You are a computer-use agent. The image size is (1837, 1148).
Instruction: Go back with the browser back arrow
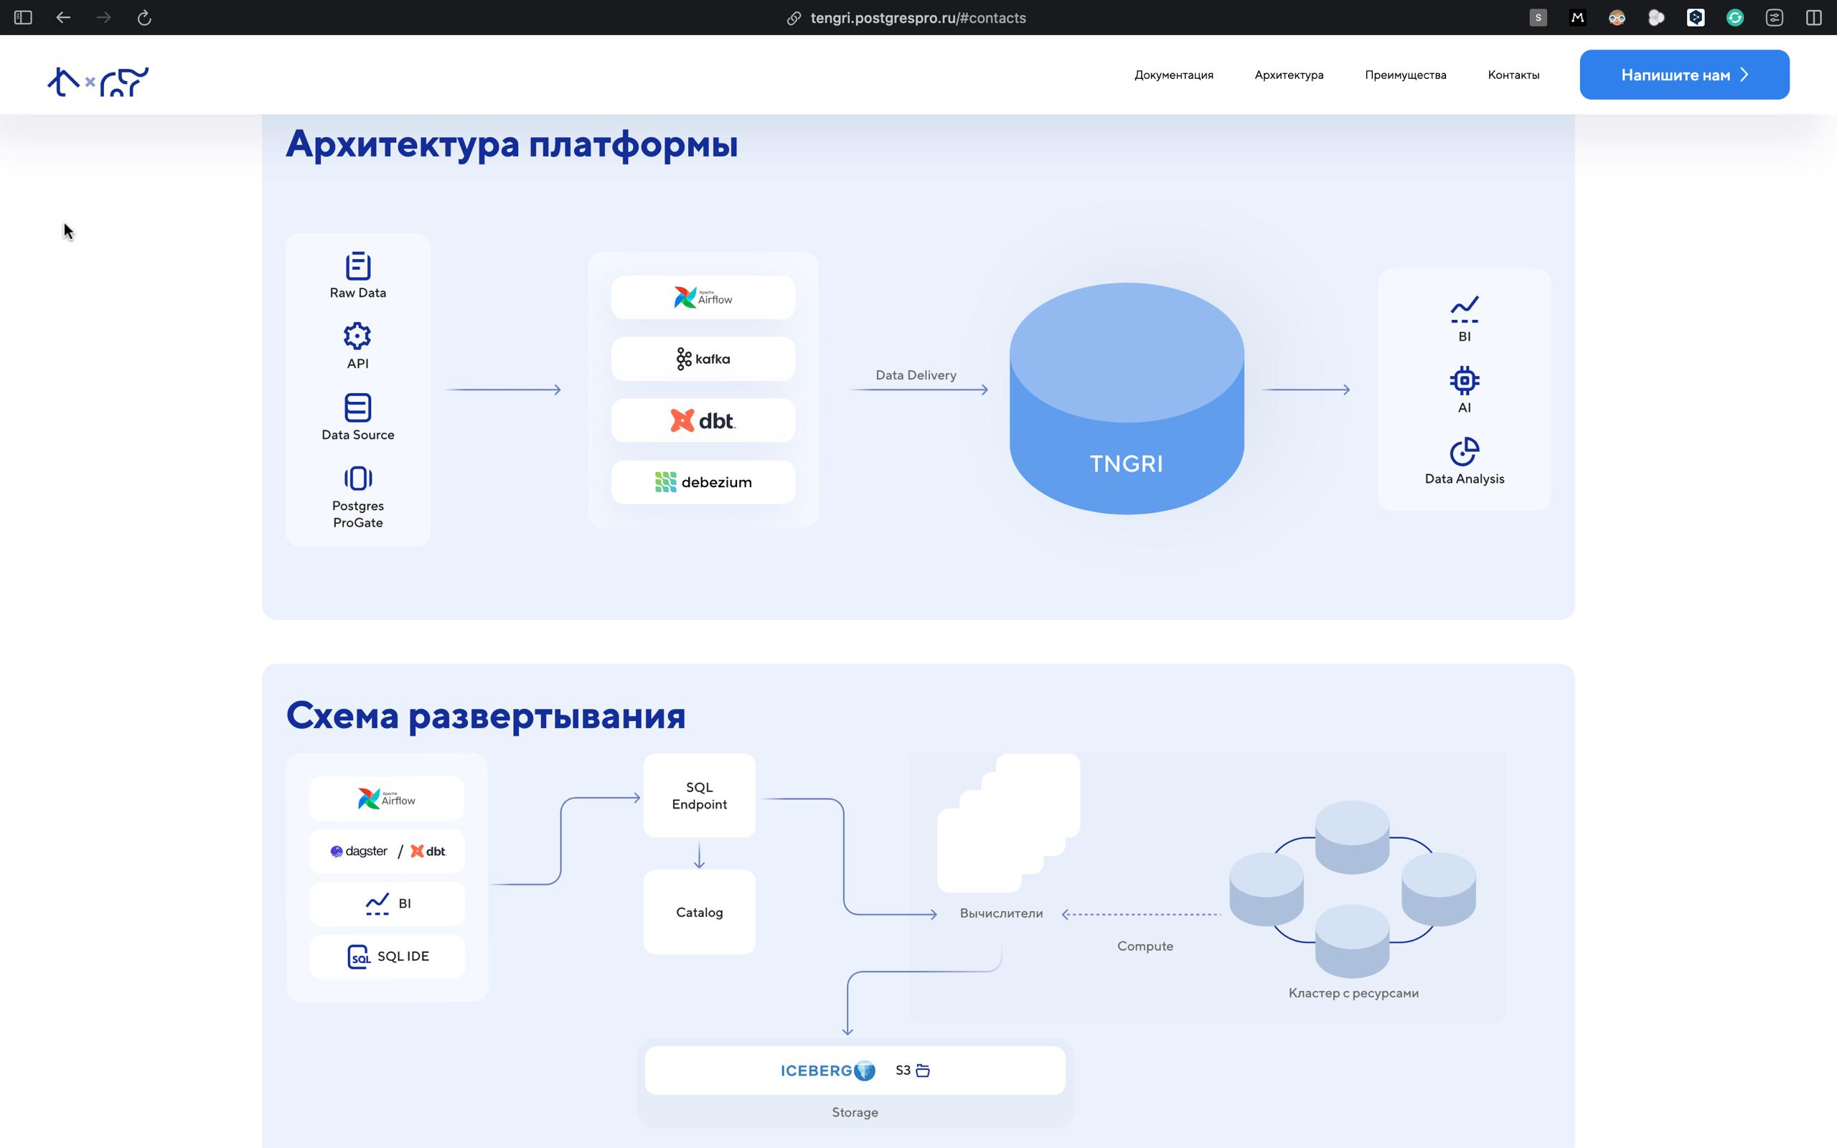[x=64, y=17]
